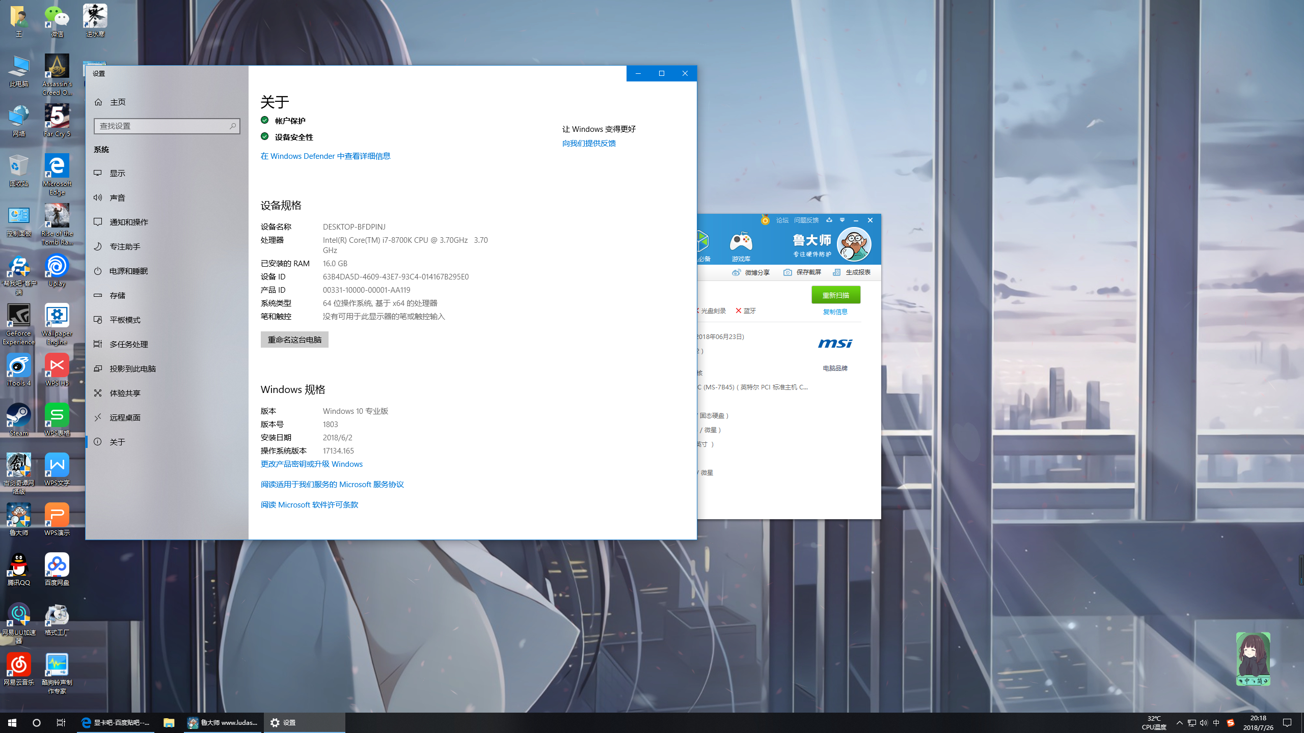Open 电源和睡眠 settings section
Screen dimensions: 1304x733
pos(128,271)
